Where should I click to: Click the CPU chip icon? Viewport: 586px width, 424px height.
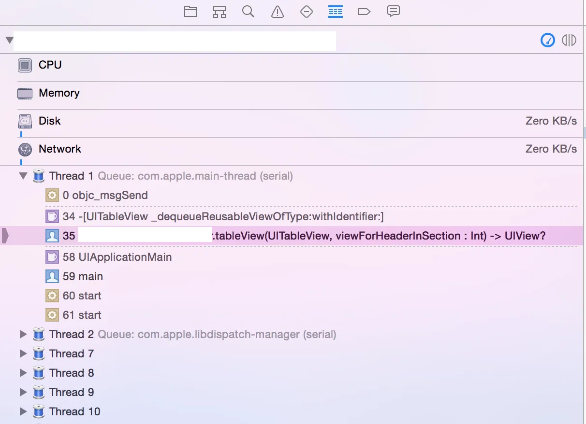click(25, 65)
